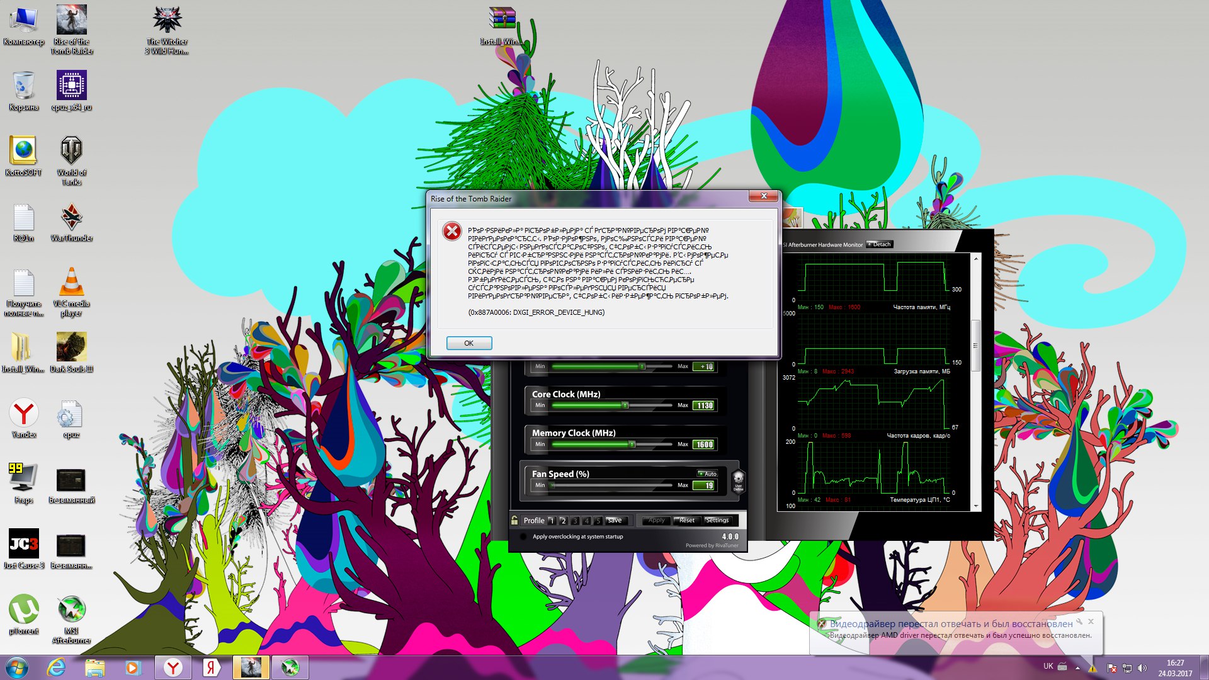The width and height of the screenshot is (1209, 680).
Task: Open MSI Afterburner desktop icon
Action: coord(71,619)
